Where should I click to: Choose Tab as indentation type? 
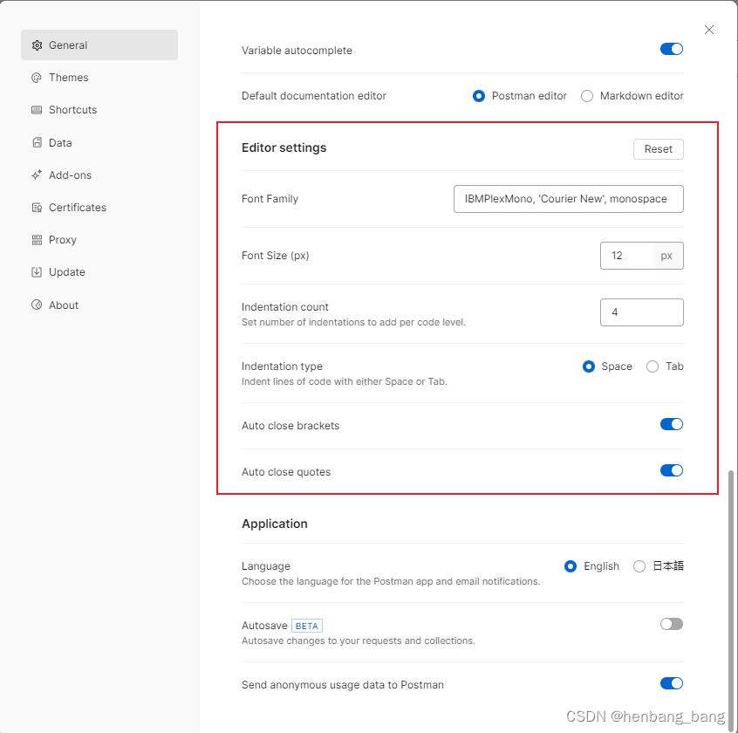click(653, 366)
